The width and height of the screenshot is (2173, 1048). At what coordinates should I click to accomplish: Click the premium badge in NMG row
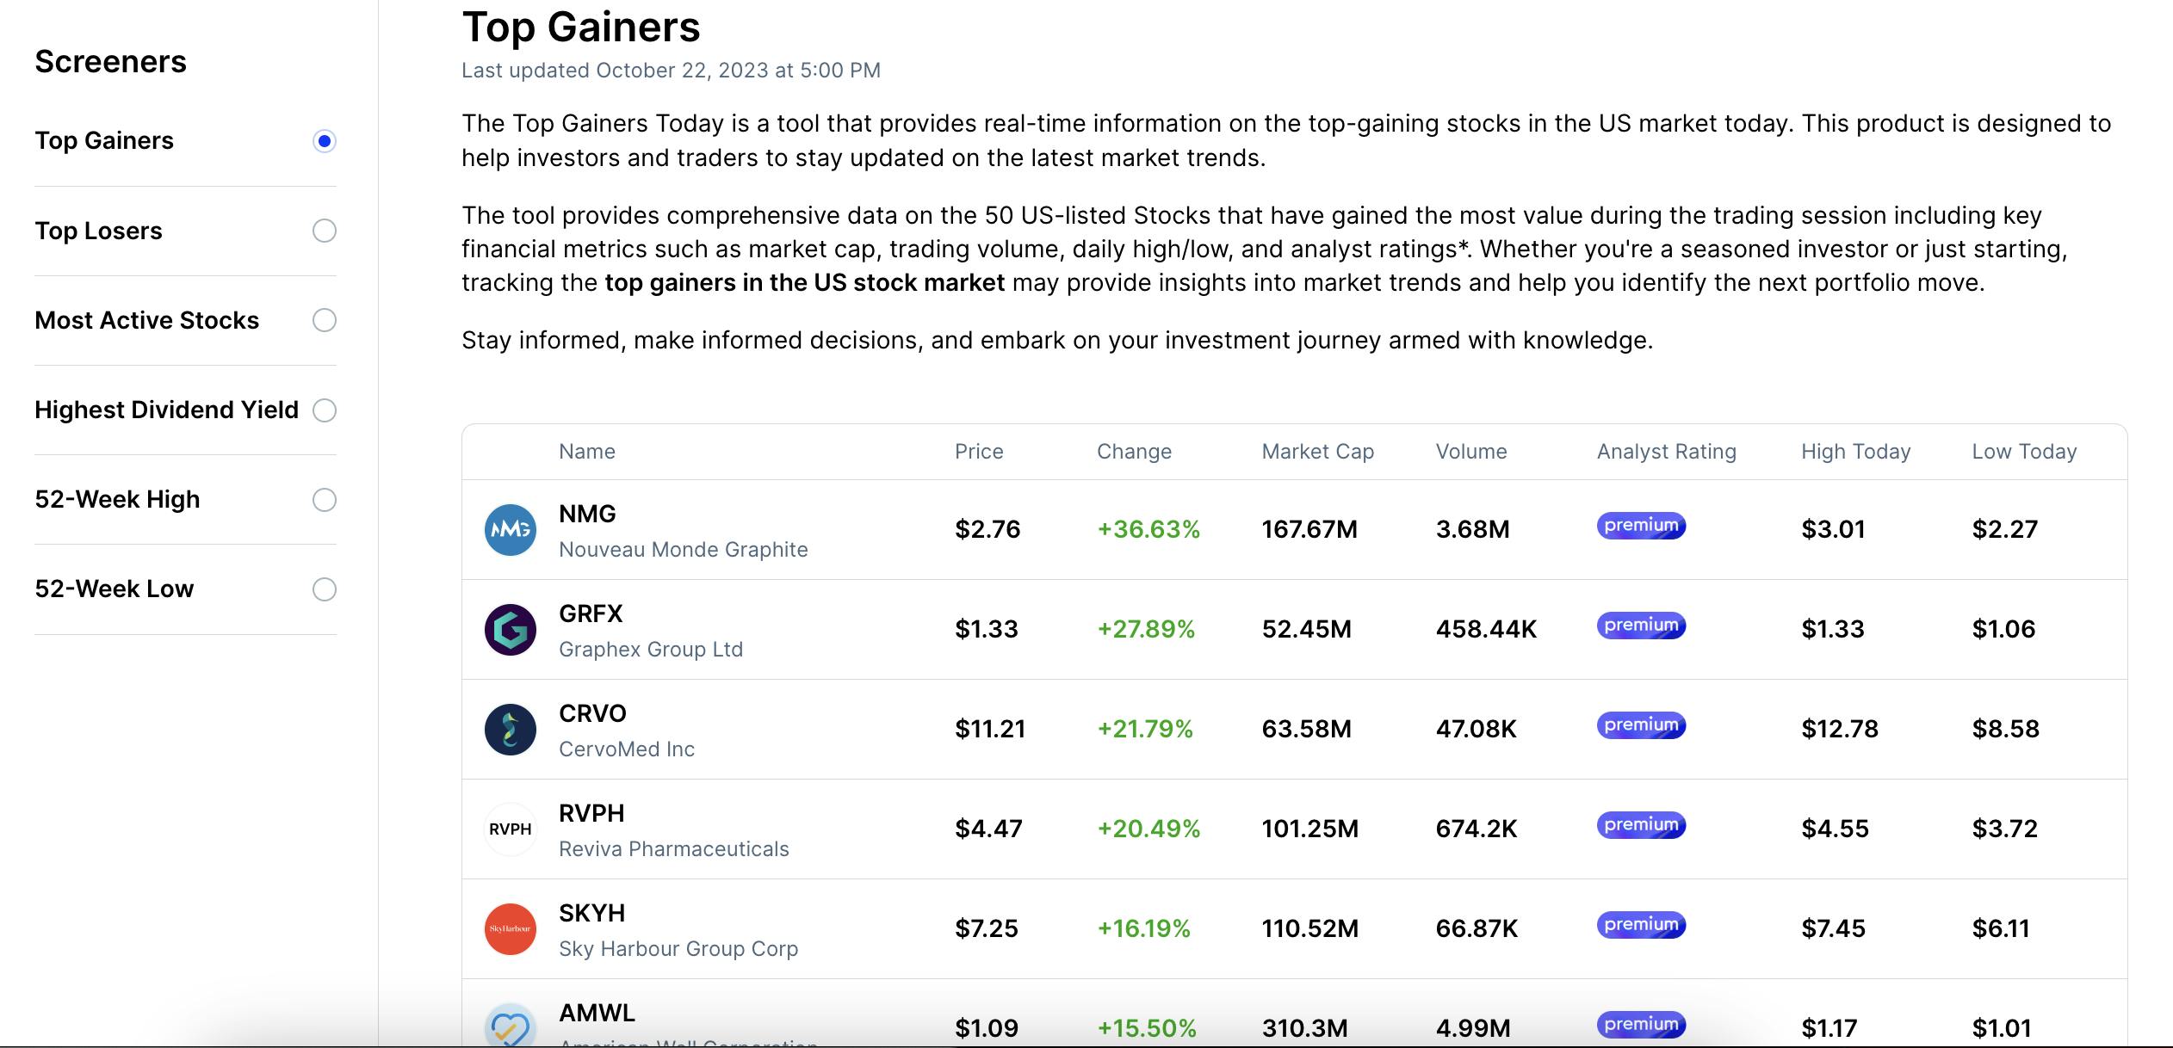click(1641, 526)
